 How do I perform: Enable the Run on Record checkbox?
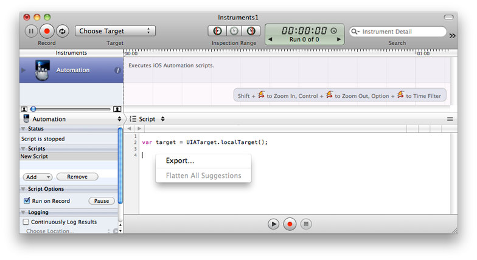pyautogui.click(x=26, y=201)
